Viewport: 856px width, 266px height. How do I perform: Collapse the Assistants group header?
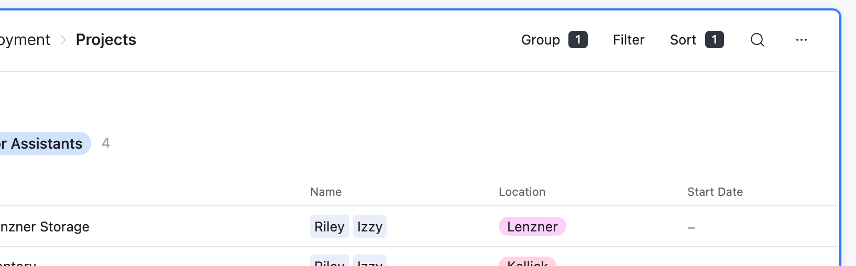coord(45,143)
